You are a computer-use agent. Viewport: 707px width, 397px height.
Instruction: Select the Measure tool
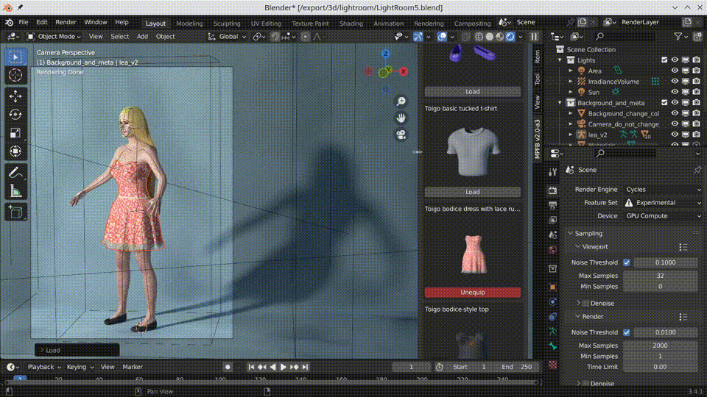[x=15, y=192]
